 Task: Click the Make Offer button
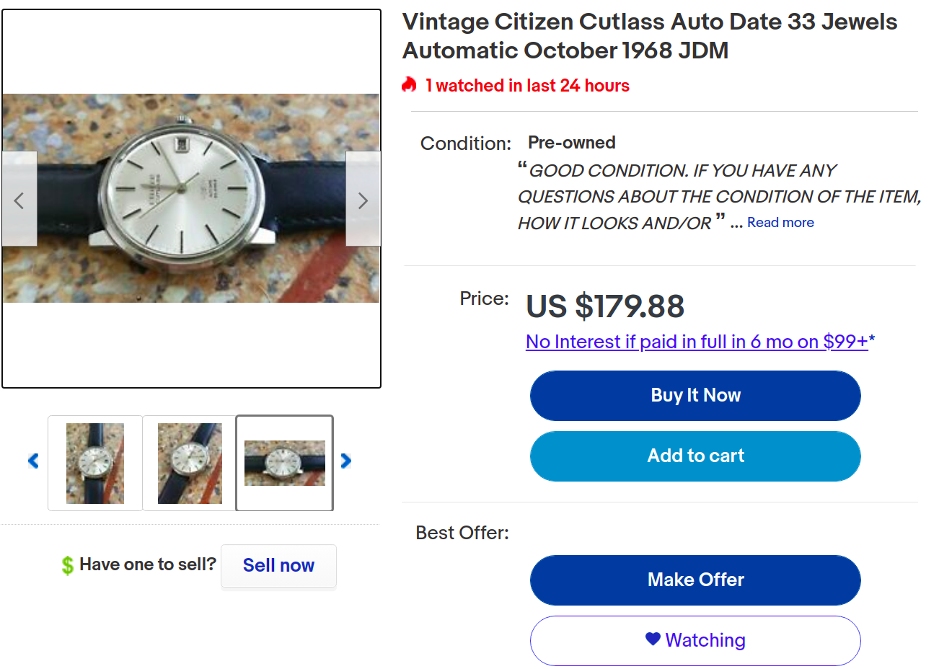(x=695, y=580)
